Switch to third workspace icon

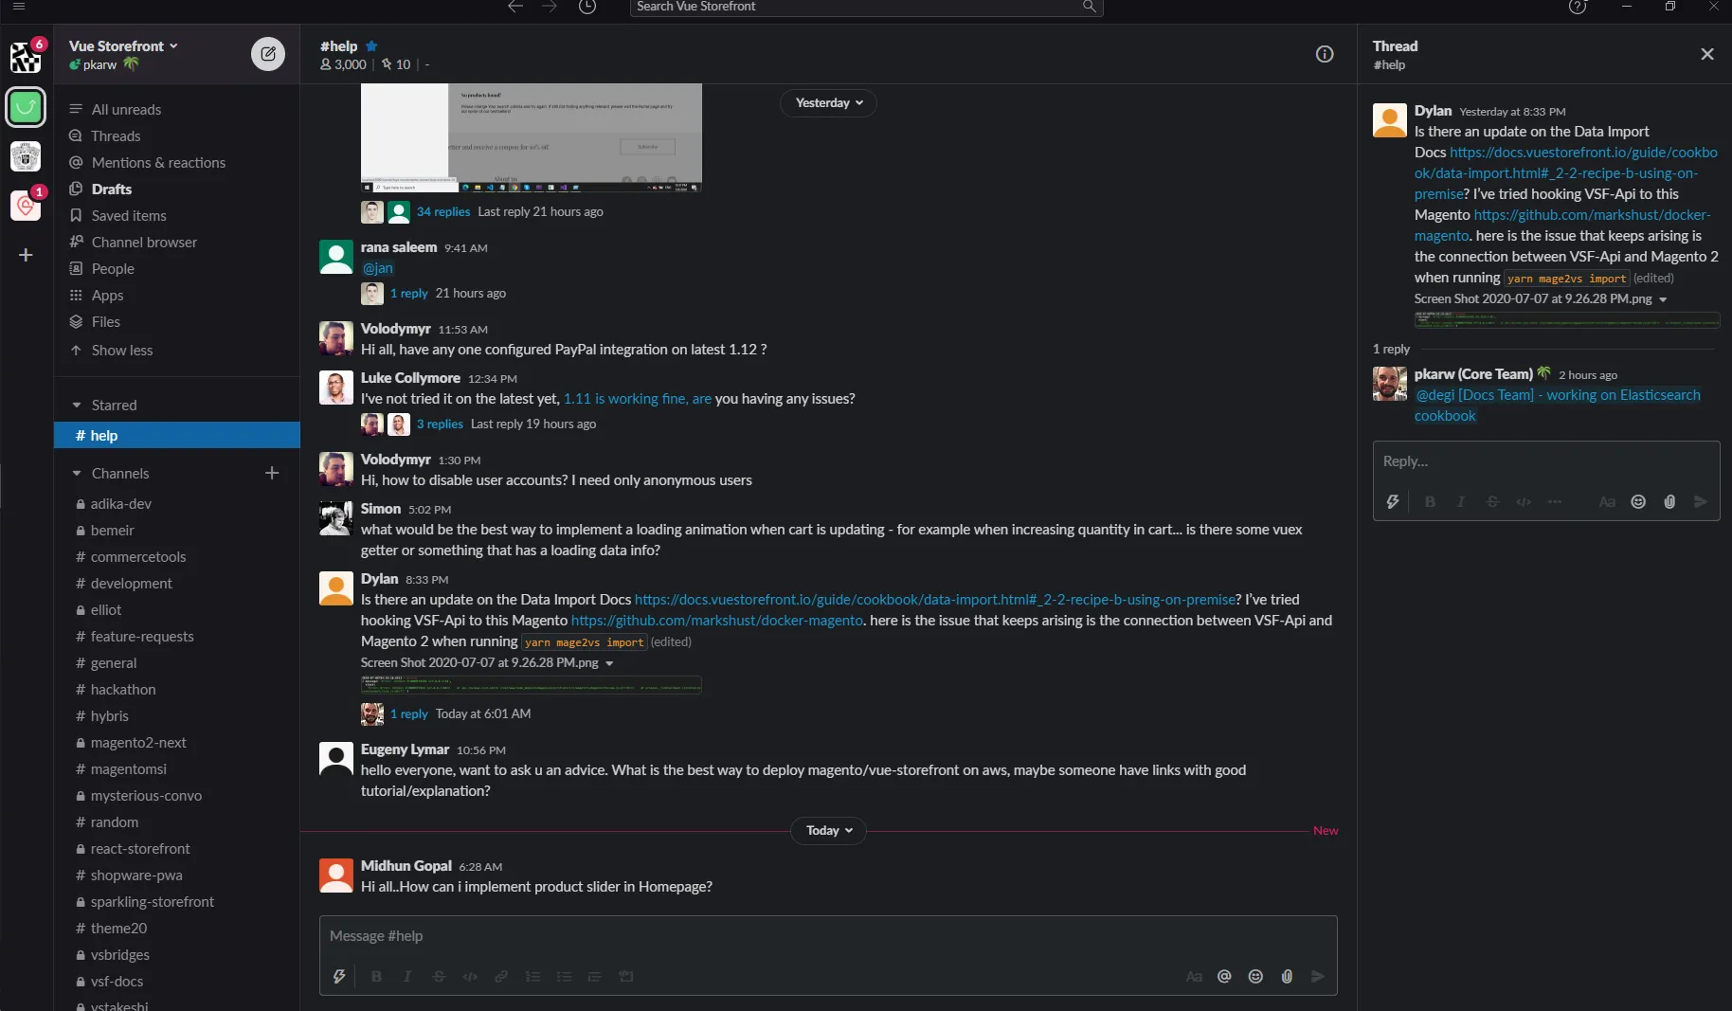coord(26,156)
